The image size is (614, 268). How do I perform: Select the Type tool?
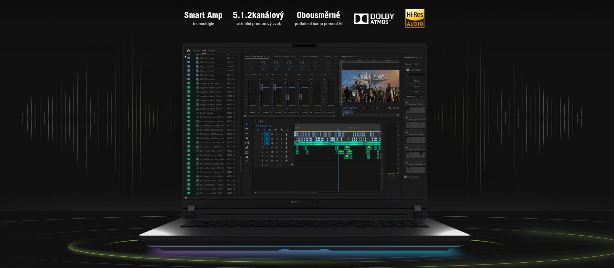click(247, 162)
